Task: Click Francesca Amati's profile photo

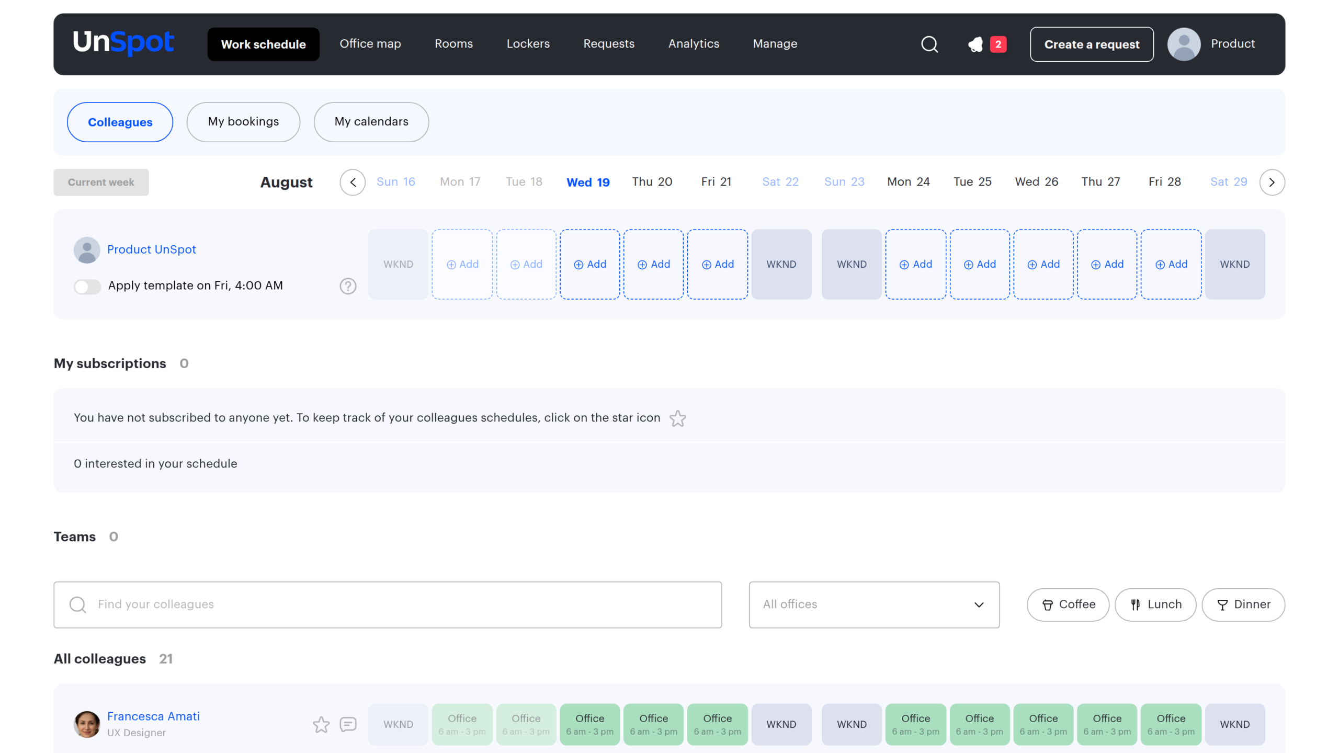Action: pos(87,724)
